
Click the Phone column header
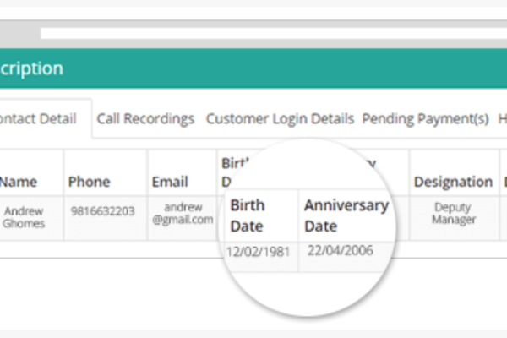[x=90, y=182]
